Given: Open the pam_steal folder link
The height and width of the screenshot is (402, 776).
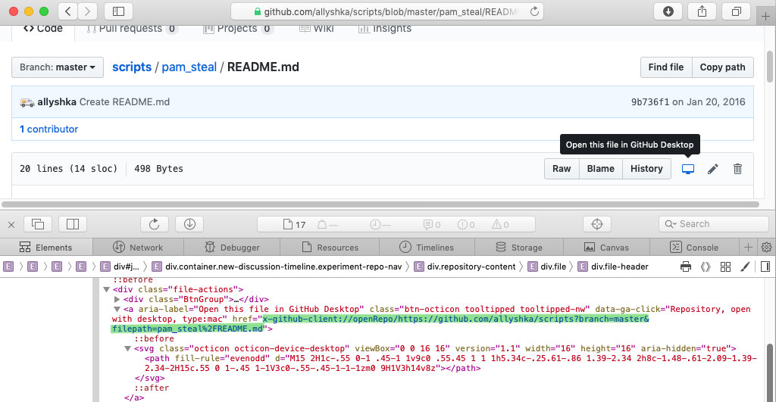Looking at the screenshot, I should [189, 67].
